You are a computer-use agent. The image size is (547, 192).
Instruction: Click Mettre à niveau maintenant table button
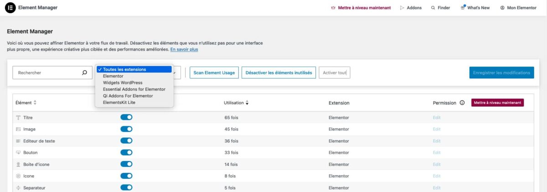[x=497, y=103]
